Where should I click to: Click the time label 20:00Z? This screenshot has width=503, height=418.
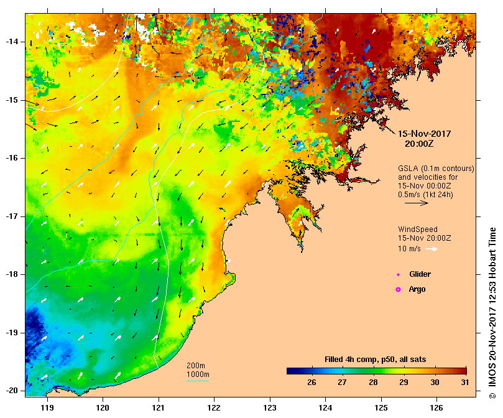[419, 144]
